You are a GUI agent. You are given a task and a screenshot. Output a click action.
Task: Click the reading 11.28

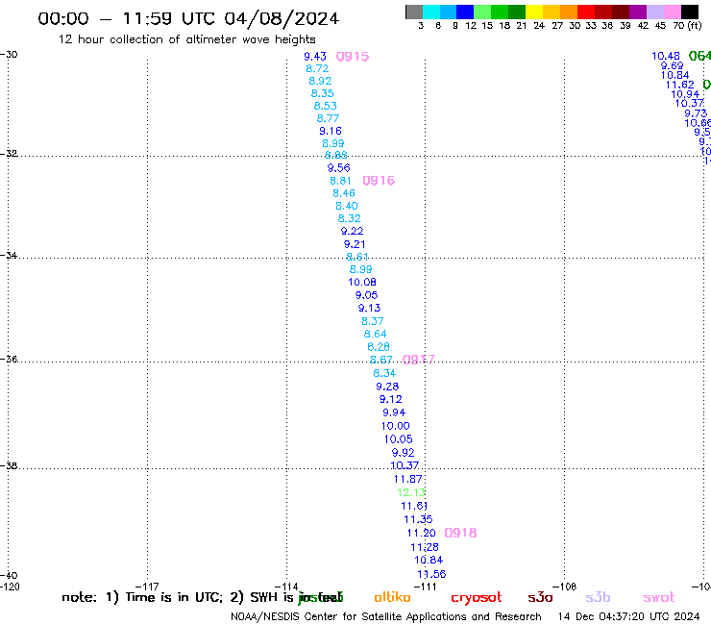(x=425, y=547)
